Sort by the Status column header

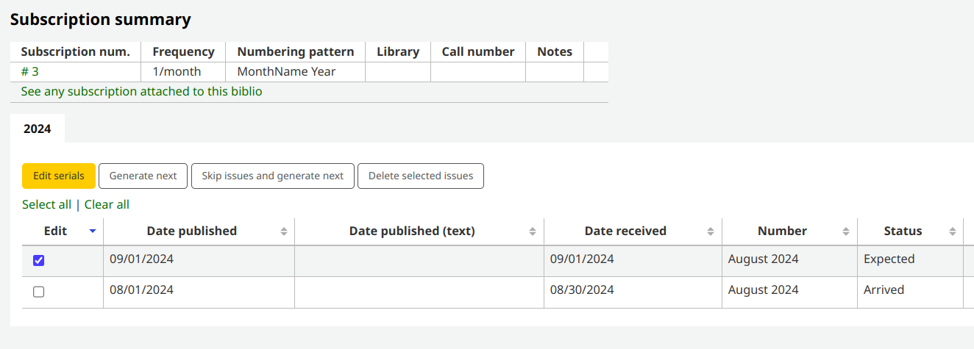[x=902, y=231]
